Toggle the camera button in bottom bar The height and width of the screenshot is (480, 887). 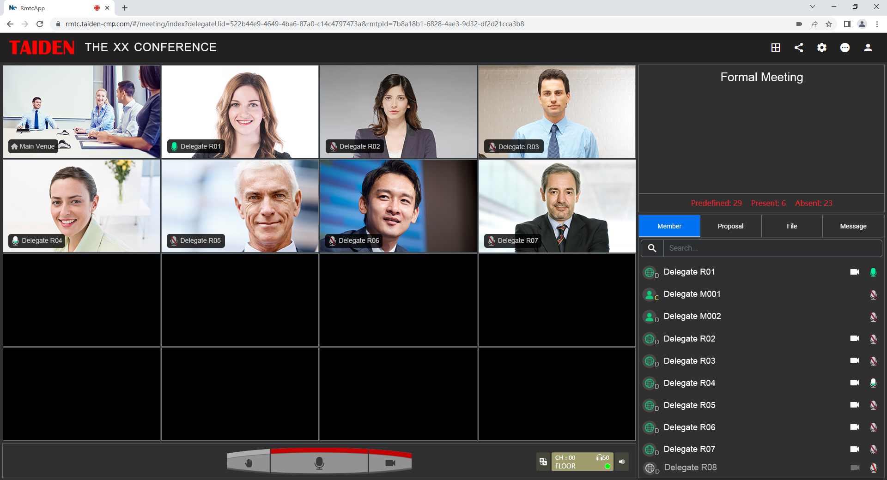coord(390,462)
